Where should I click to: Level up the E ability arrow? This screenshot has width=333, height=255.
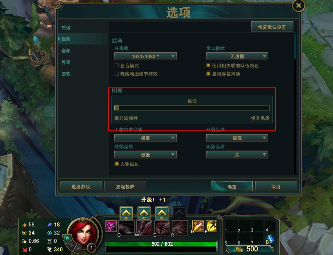(162, 213)
